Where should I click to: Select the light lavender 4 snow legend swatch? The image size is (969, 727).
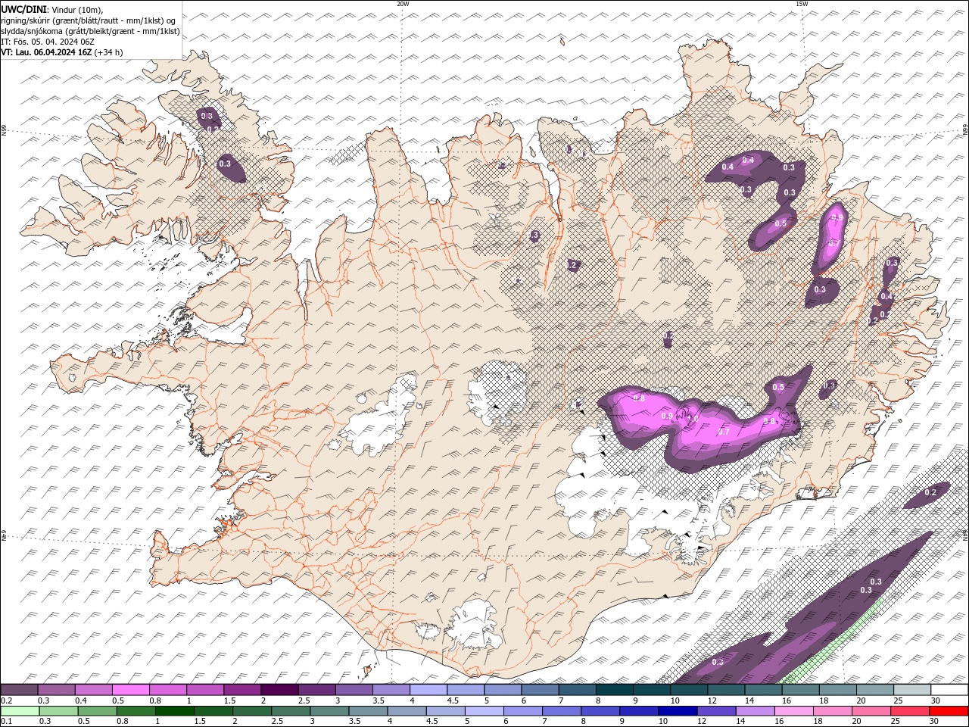pos(428,690)
